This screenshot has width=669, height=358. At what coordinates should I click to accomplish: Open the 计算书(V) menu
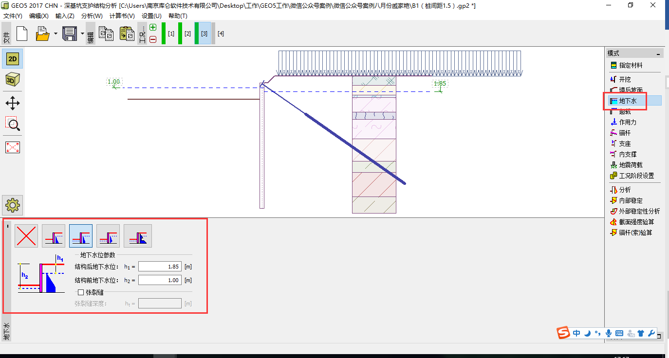point(122,16)
